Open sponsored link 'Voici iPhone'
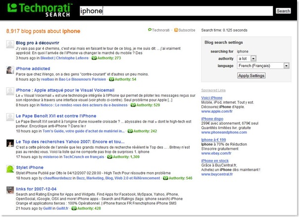 tap(212, 98)
